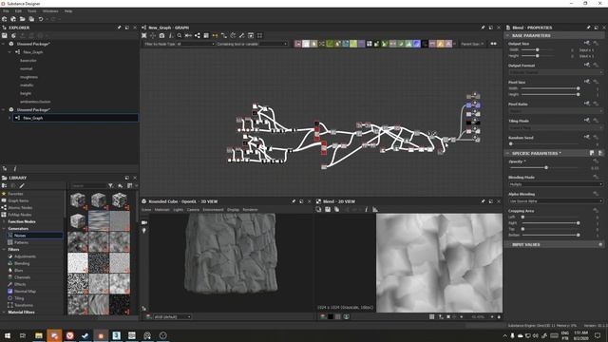This screenshot has height=342, width=608.
Task: Open the Windows menu
Action: (50, 11)
